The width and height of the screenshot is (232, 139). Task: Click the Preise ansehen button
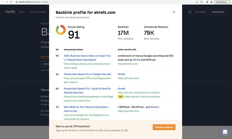click(x=164, y=127)
